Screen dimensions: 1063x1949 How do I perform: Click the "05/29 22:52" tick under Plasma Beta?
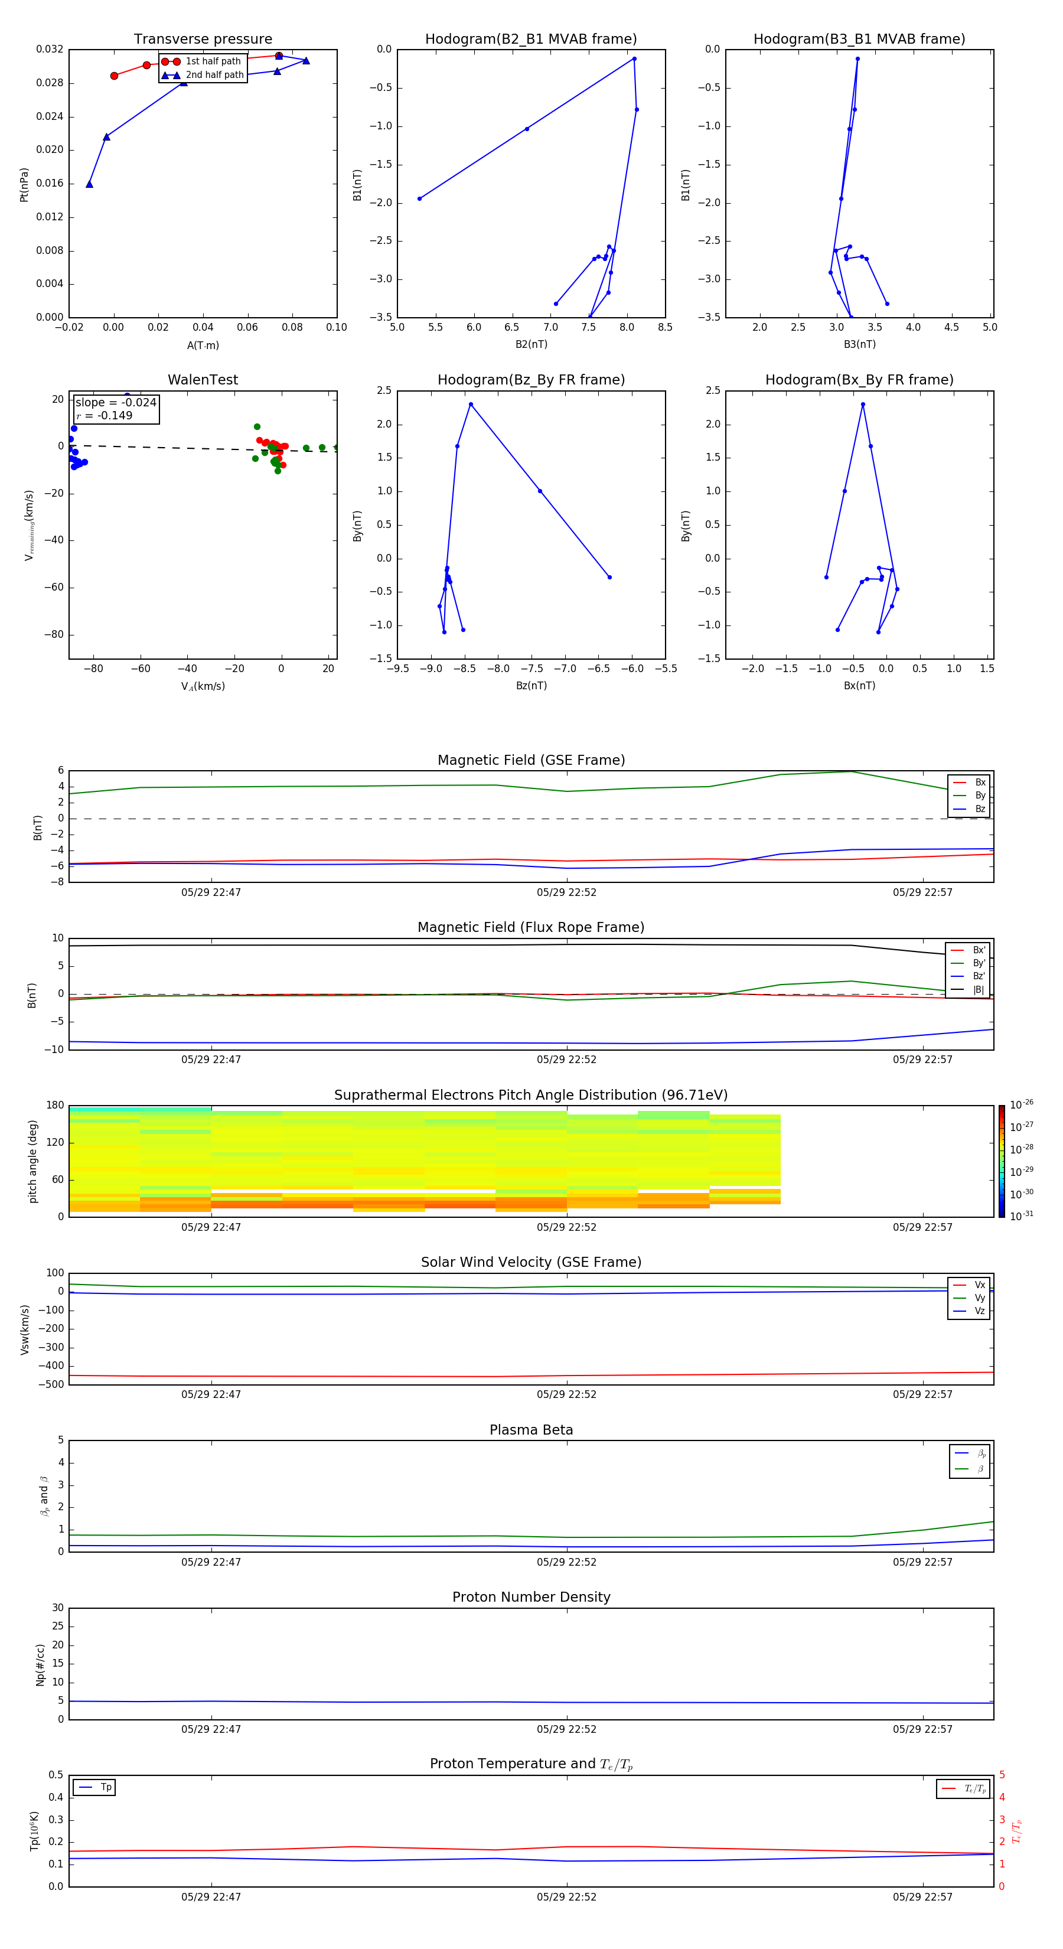(x=567, y=1562)
